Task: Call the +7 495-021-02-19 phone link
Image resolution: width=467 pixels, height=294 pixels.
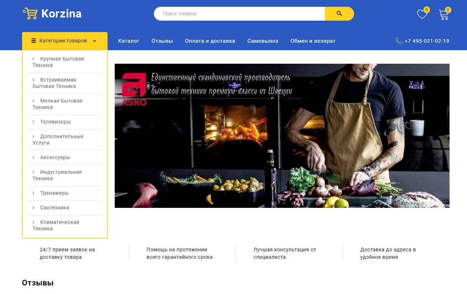Action: point(427,41)
